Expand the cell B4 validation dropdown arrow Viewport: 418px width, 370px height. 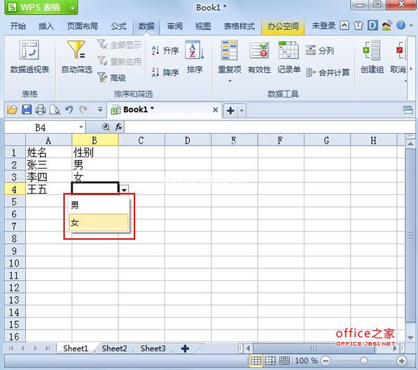[124, 190]
